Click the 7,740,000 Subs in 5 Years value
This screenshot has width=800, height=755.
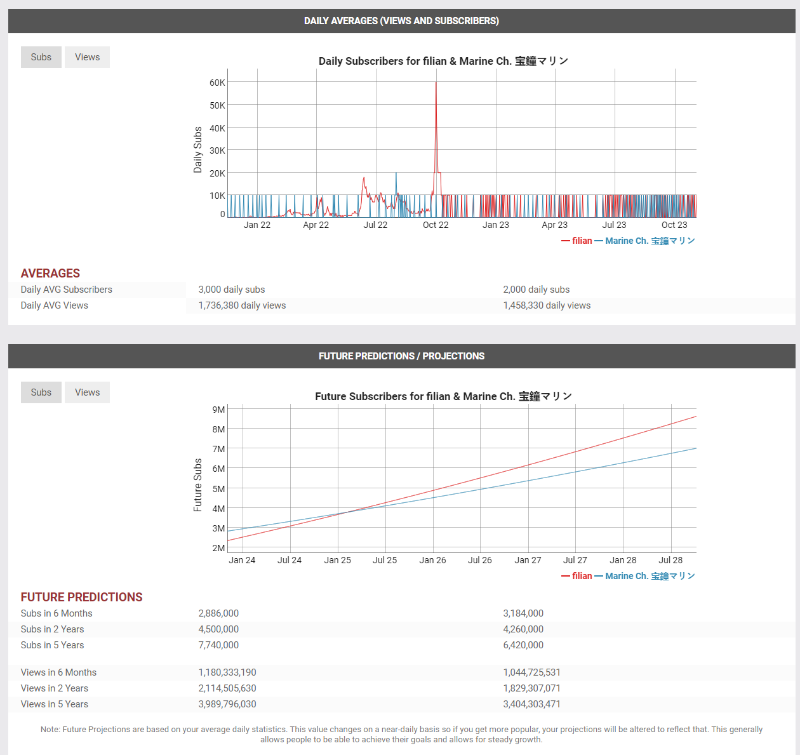218,645
